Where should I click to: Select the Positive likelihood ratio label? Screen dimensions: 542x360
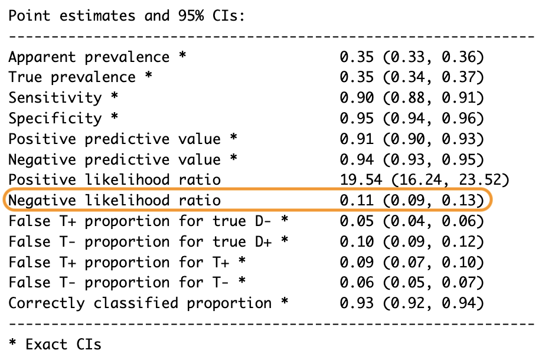115,180
